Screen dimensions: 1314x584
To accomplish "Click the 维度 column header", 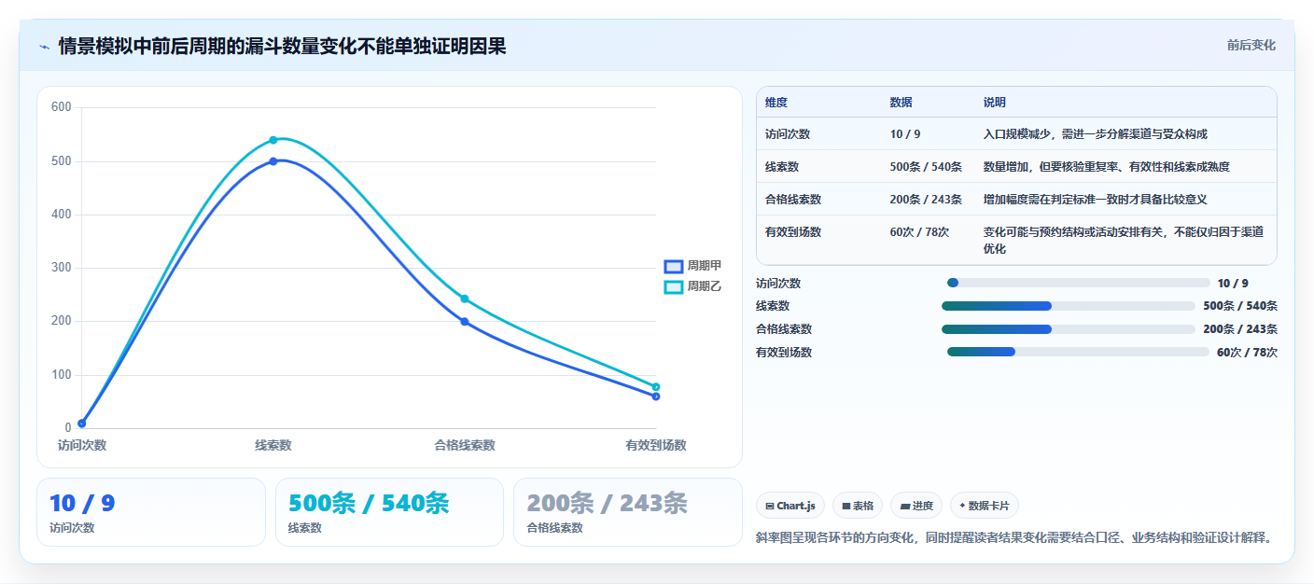I will click(776, 103).
